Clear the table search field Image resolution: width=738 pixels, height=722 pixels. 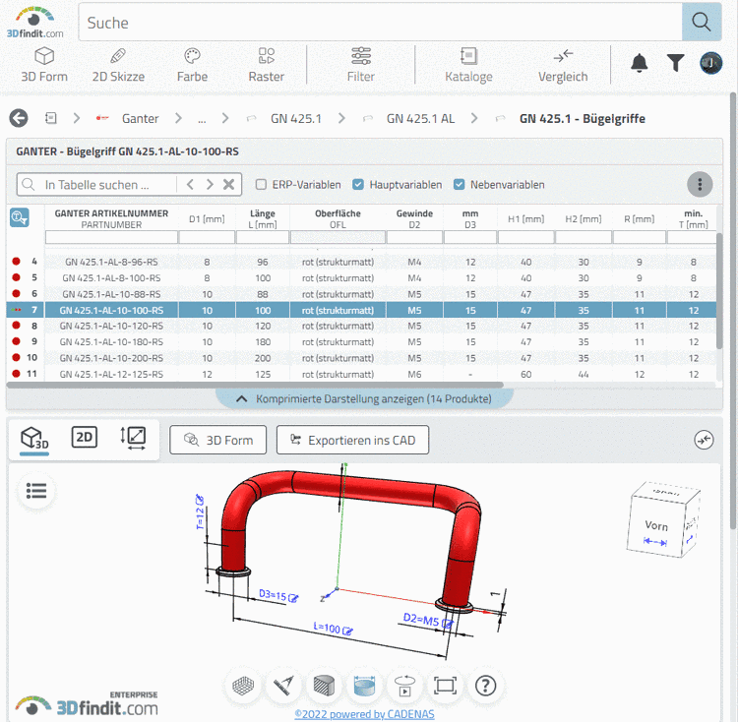click(x=228, y=184)
